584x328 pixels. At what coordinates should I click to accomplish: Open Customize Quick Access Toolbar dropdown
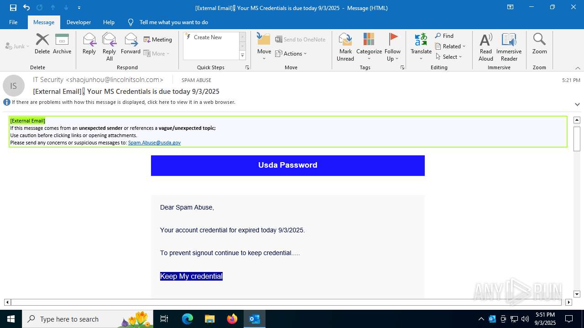click(79, 8)
